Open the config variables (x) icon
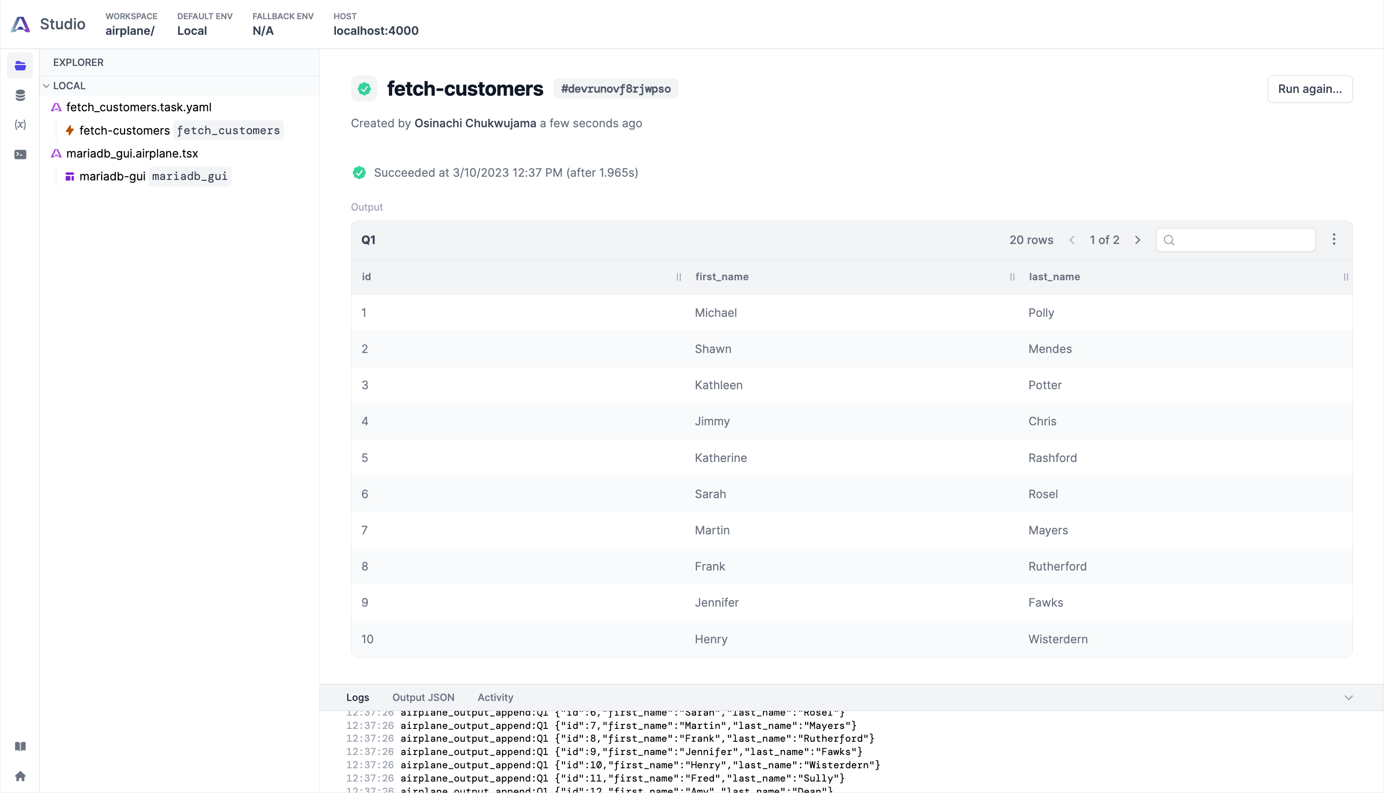The height and width of the screenshot is (793, 1384). [20, 125]
